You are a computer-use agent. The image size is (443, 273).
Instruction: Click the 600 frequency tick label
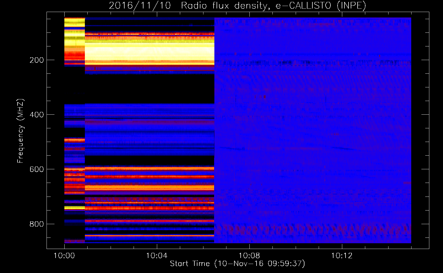pos(37,169)
